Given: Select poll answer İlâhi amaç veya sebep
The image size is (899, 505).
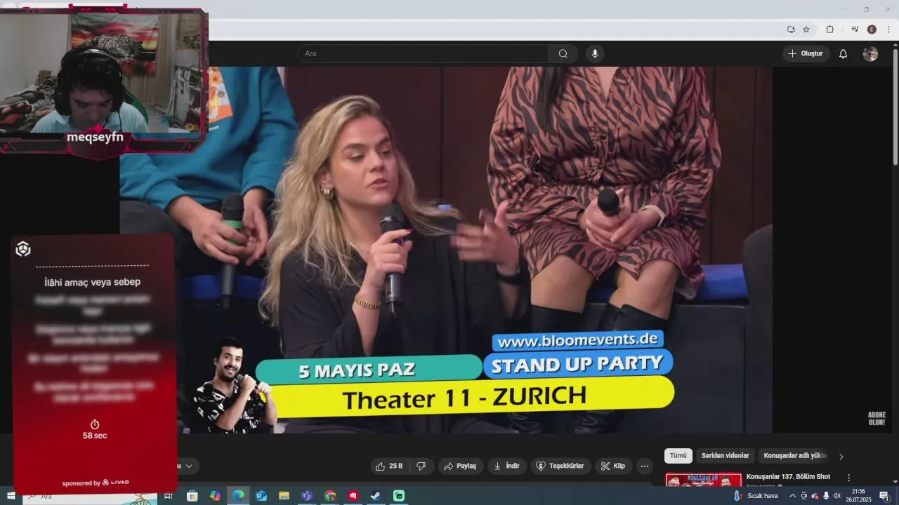Looking at the screenshot, I should pos(93,282).
